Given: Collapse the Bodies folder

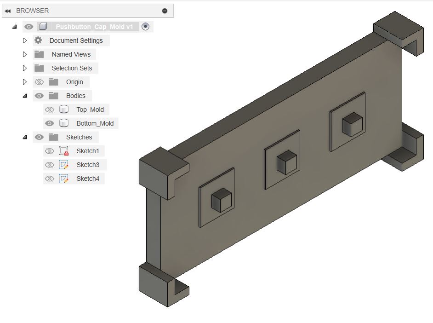Looking at the screenshot, I should point(25,96).
